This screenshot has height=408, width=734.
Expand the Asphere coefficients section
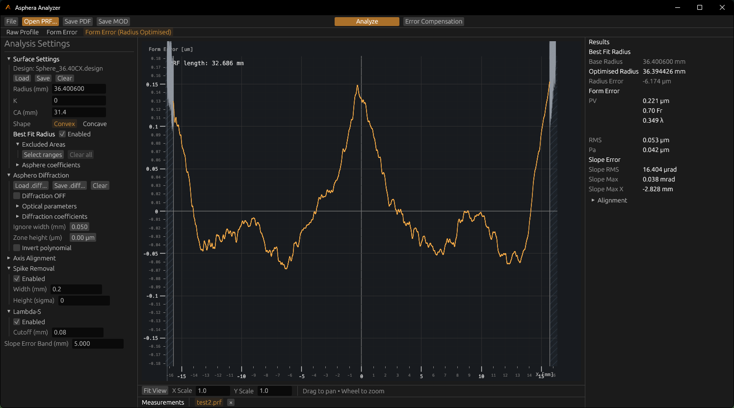(18, 165)
